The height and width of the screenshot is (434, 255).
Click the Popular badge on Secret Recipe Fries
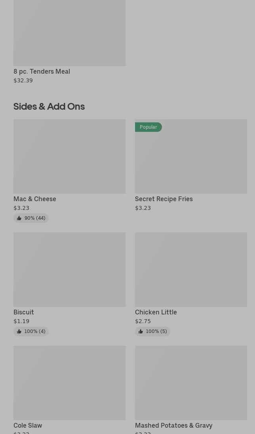point(148,127)
